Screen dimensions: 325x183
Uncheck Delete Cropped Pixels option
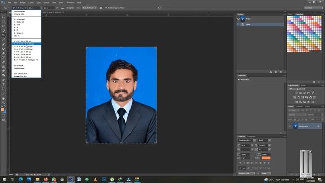(106, 8)
